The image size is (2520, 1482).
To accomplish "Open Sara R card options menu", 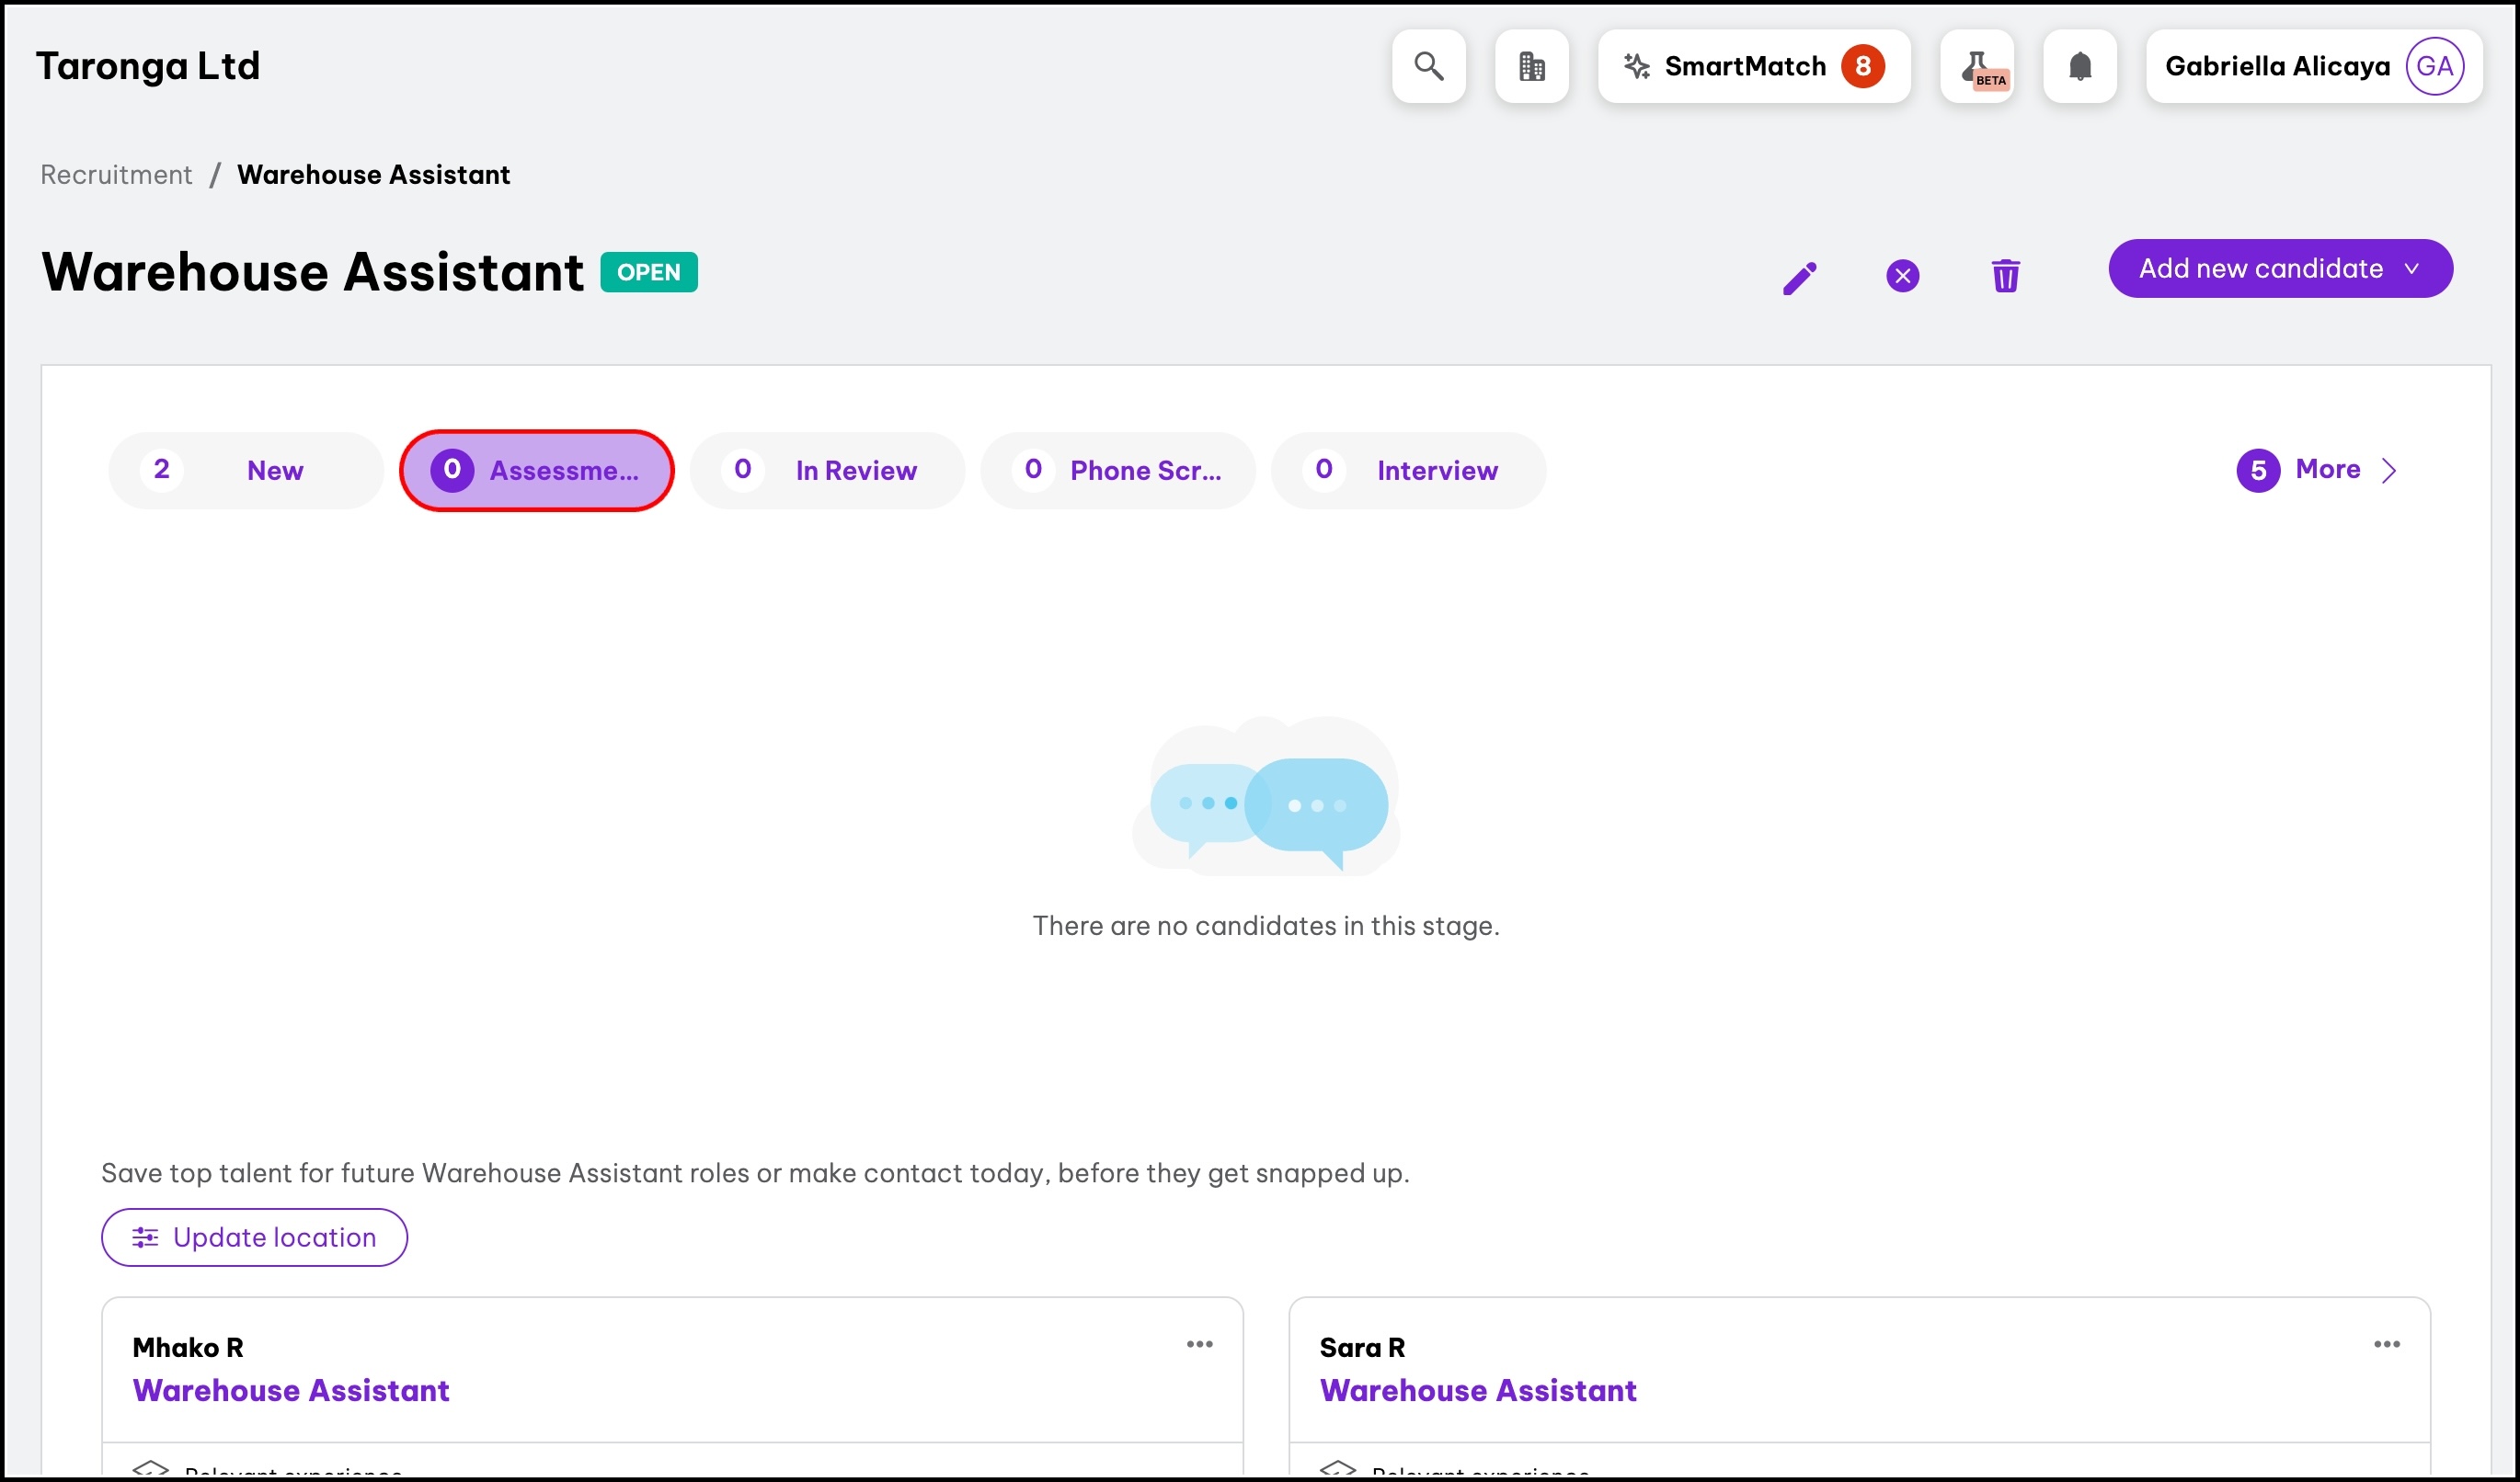I will [x=2386, y=1344].
